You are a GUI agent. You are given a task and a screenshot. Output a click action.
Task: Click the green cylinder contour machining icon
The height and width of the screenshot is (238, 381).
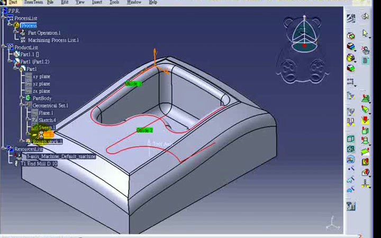(x=365, y=109)
